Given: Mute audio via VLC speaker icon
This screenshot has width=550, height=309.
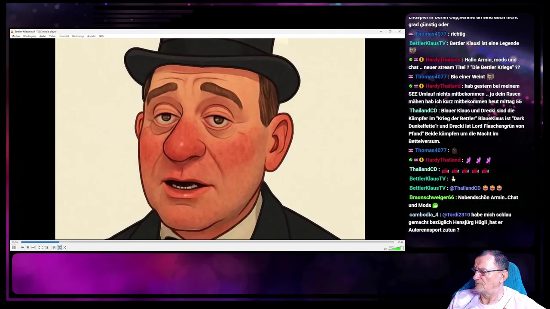Looking at the screenshot, I should tap(385, 248).
